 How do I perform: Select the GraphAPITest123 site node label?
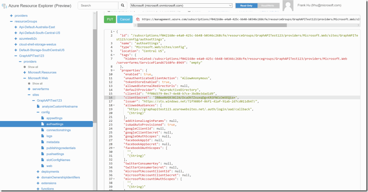49,101
